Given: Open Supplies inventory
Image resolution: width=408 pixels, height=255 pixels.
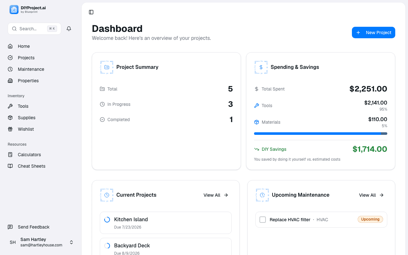Looking at the screenshot, I should [x=41, y=118].
